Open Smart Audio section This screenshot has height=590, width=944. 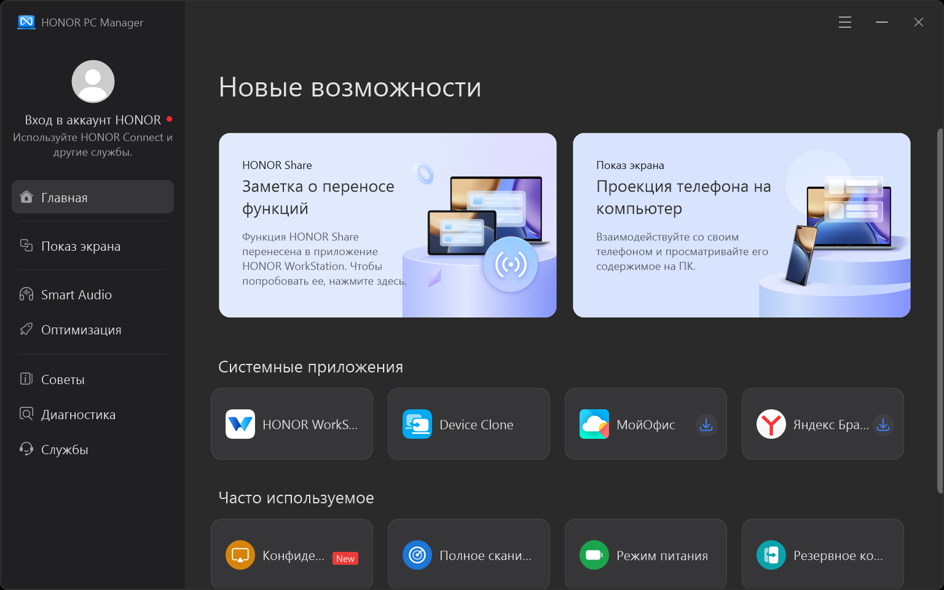pyautogui.click(x=76, y=294)
